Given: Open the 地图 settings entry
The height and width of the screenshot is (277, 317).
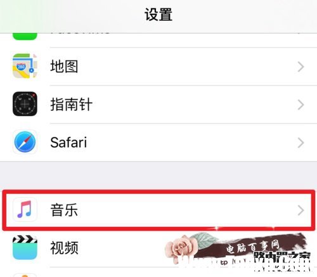Looking at the screenshot, I should pos(158,67).
